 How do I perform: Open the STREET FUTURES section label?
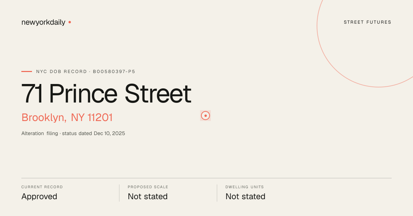(x=368, y=22)
